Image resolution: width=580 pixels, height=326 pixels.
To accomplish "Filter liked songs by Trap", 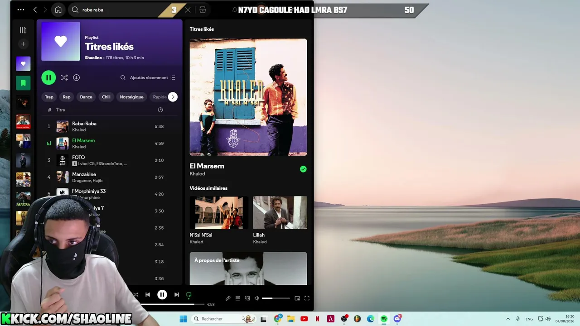I will 49,97.
